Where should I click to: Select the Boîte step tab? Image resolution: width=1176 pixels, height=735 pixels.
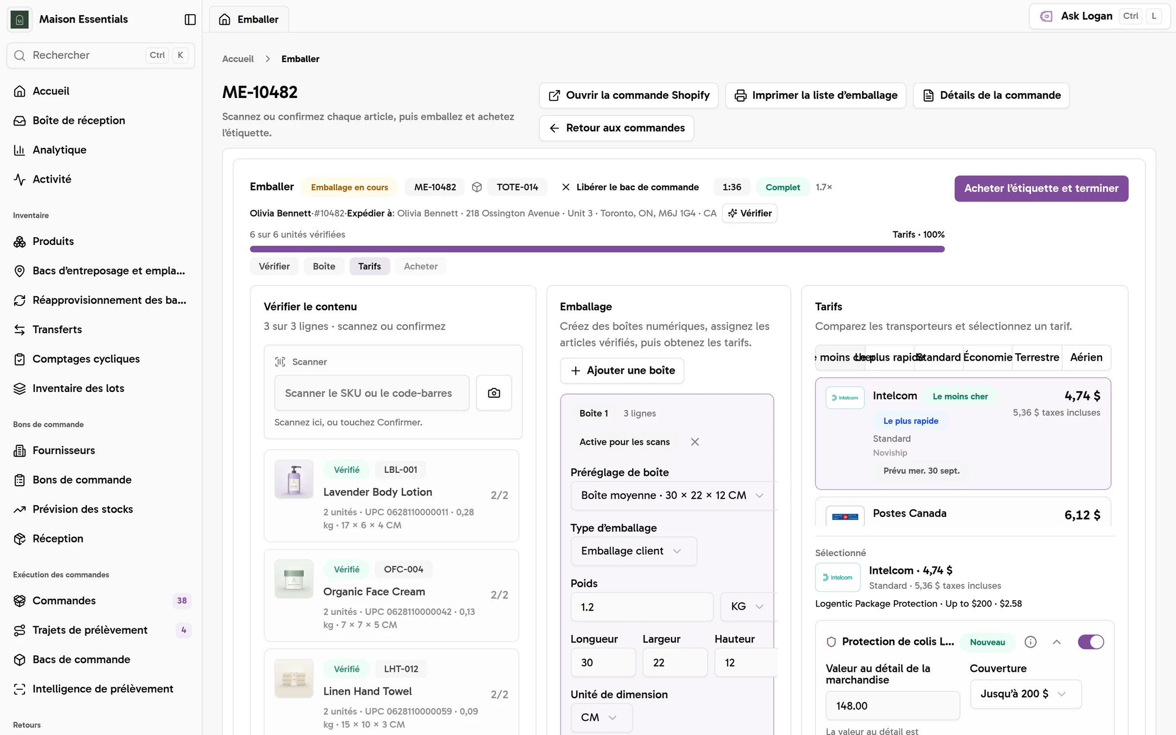(324, 266)
